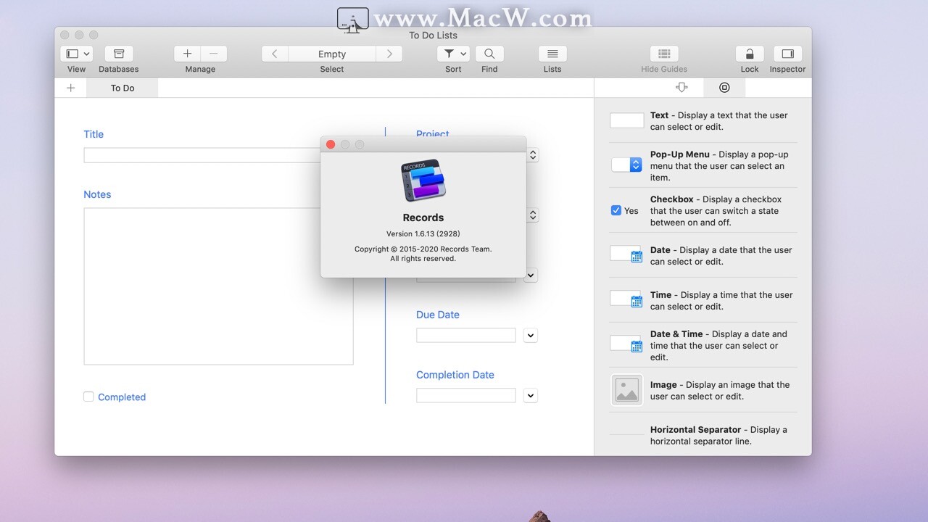The image size is (928, 522).
Task: Expand the View dropdown chevron
Action: tap(87, 54)
